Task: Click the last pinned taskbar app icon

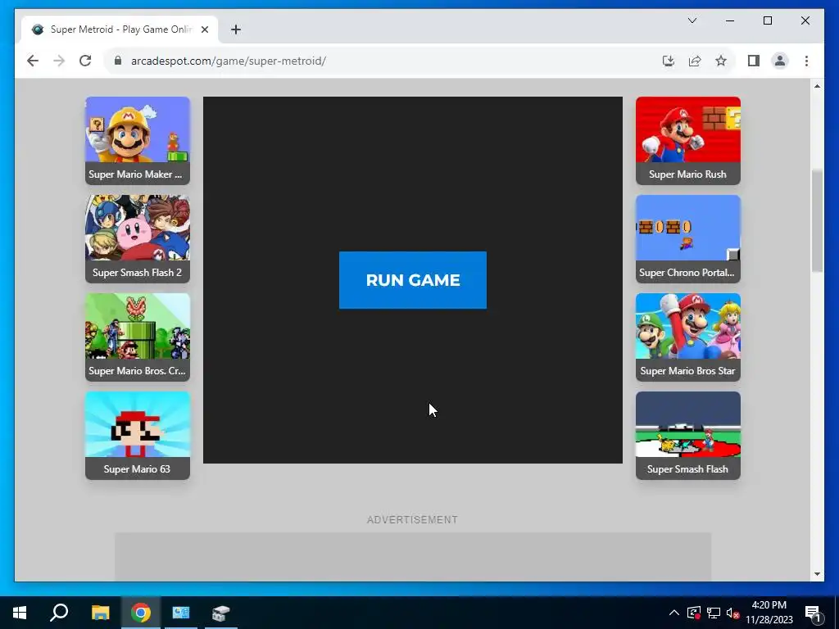Action: [220, 613]
